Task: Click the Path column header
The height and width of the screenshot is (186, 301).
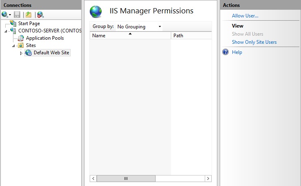Action: 191,36
